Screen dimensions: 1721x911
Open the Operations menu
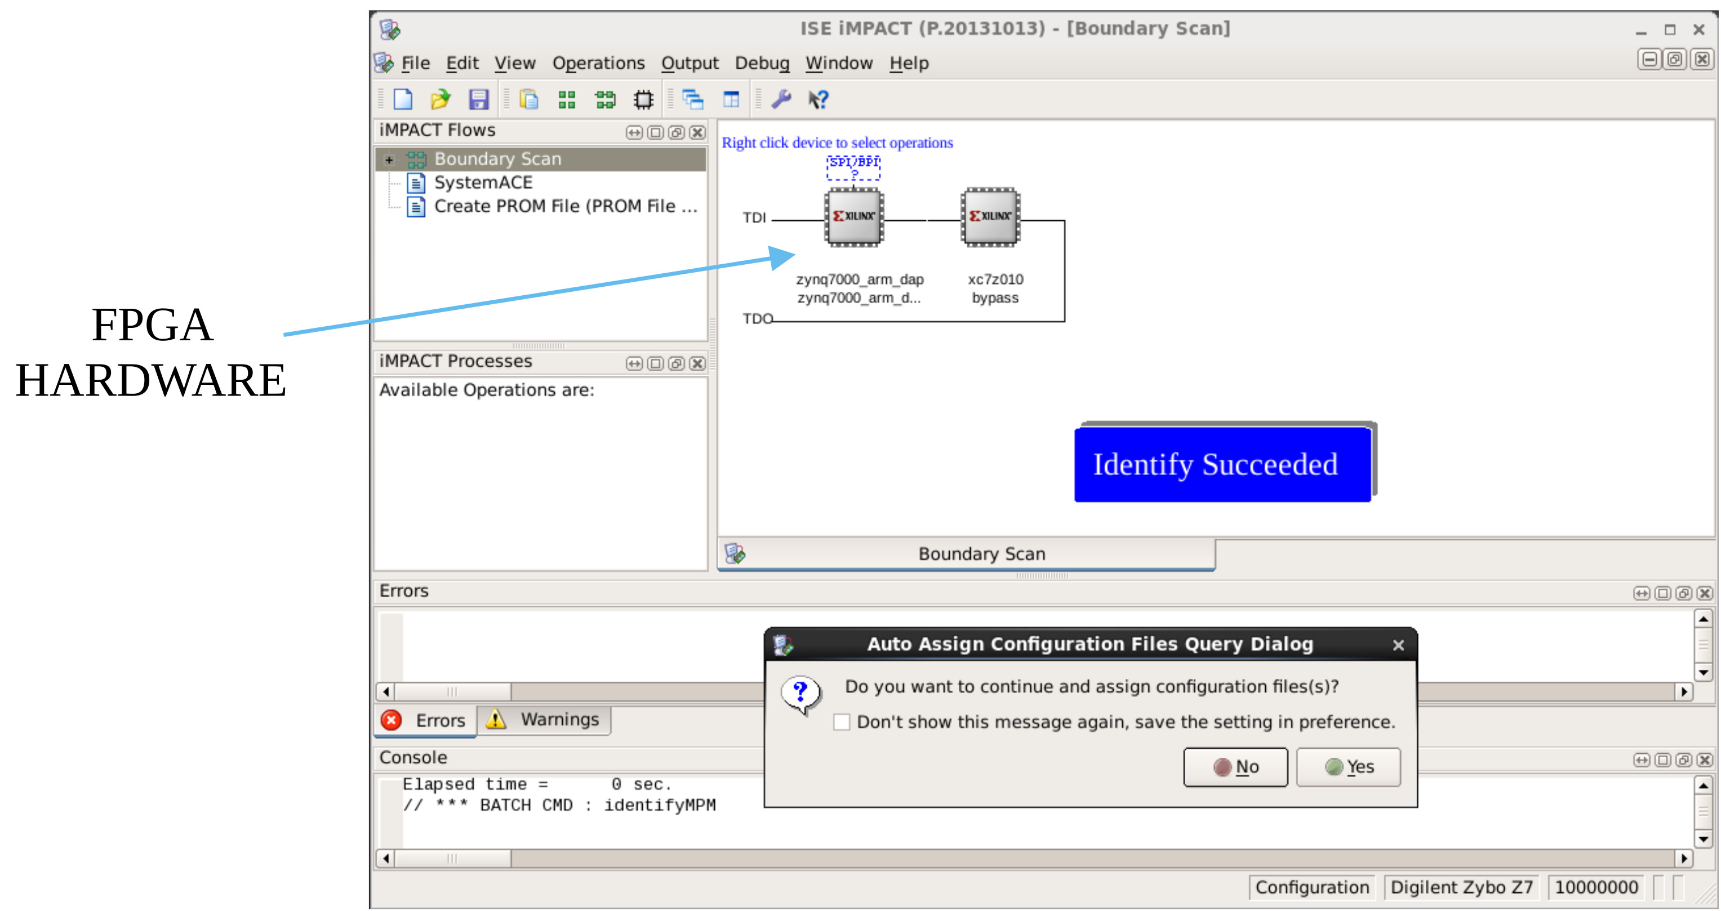(598, 63)
